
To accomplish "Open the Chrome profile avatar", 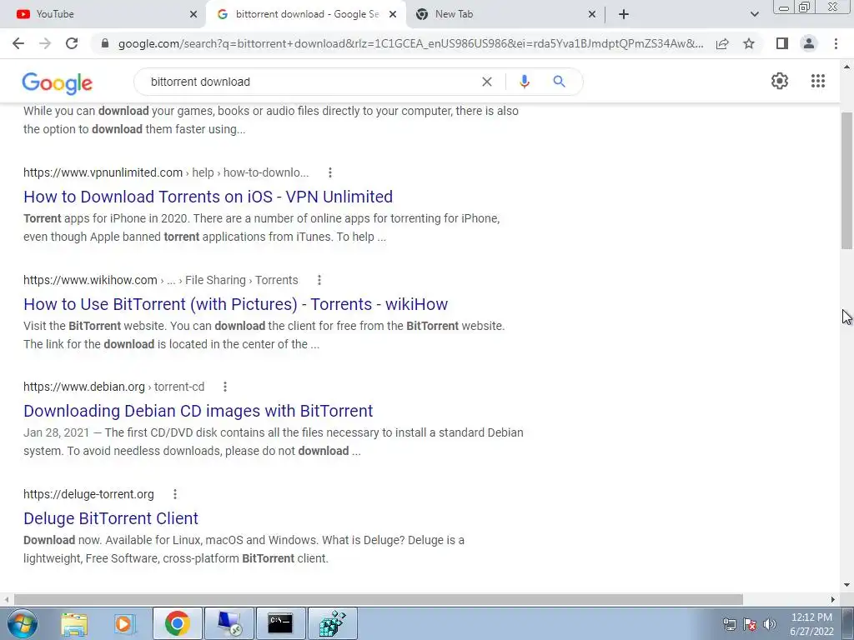I will [x=809, y=43].
